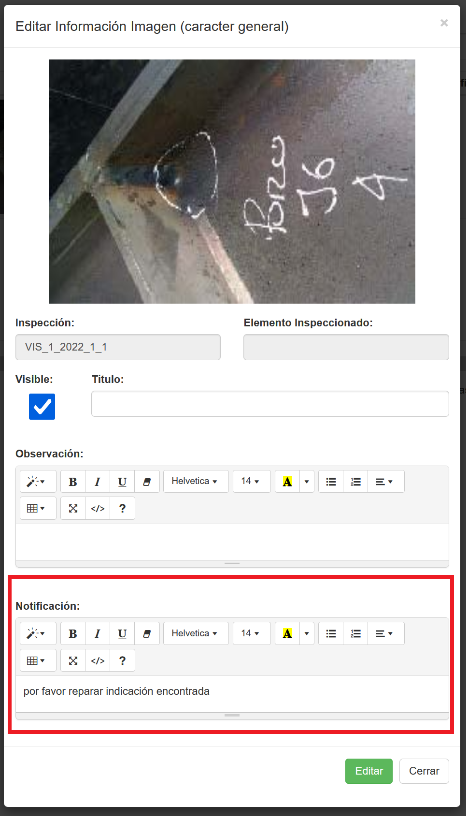Insert unordered list in the Observación editor
The image size is (468, 821).
331,482
